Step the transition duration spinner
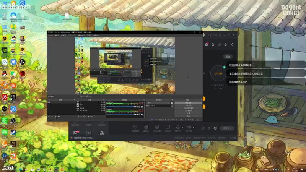The height and width of the screenshot is (172, 306). pyautogui.click(x=172, y=106)
